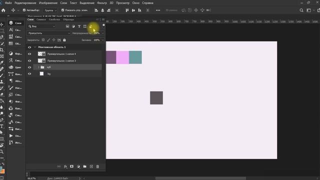Screen dimensions: 320x180
Task: Select the Rectangular Marquee tool
Action: 2,31
